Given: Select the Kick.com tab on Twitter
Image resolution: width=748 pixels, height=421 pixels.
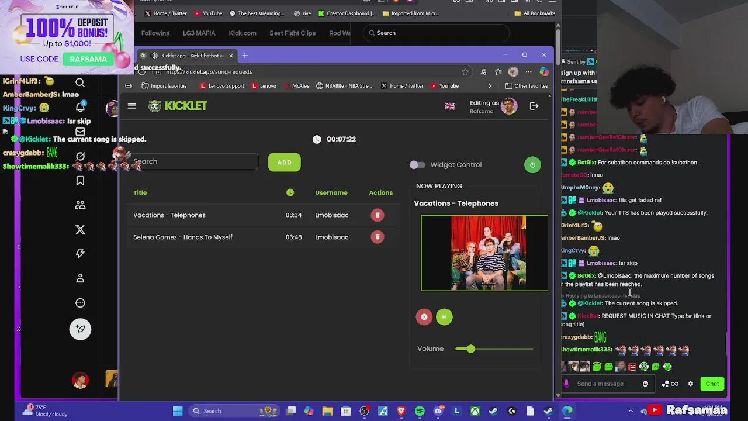Looking at the screenshot, I should pyautogui.click(x=243, y=33).
